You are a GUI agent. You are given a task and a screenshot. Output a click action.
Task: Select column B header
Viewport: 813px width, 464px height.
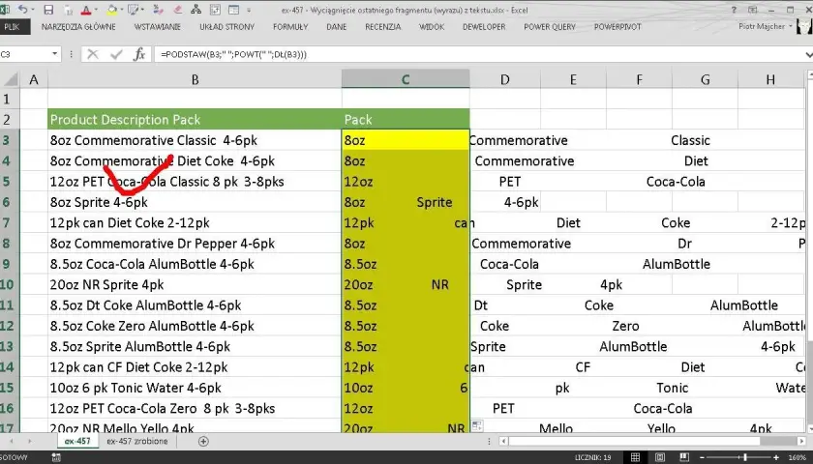[195, 79]
